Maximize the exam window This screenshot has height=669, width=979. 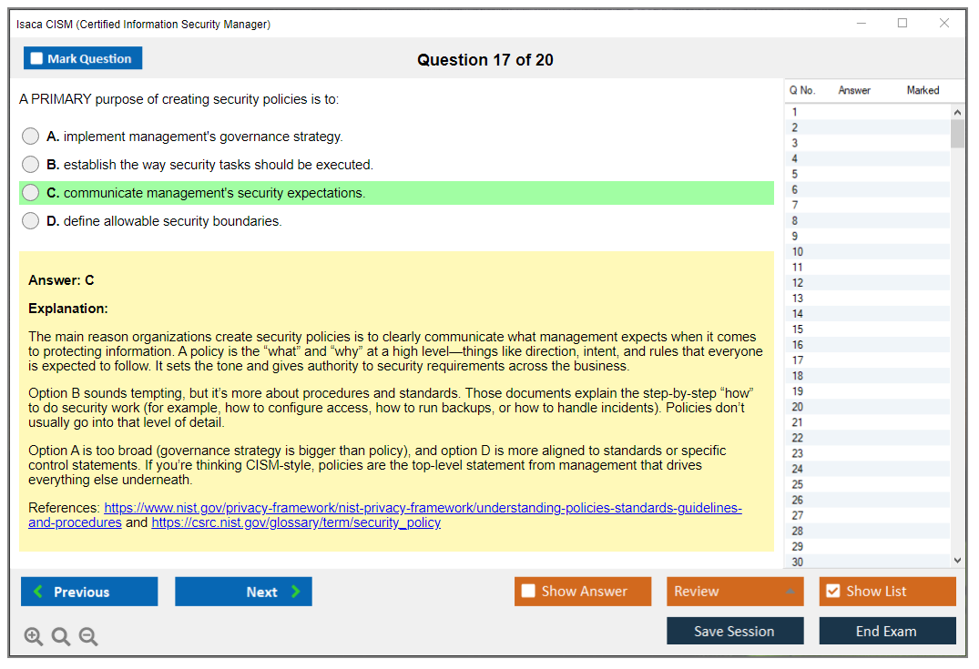coord(903,24)
